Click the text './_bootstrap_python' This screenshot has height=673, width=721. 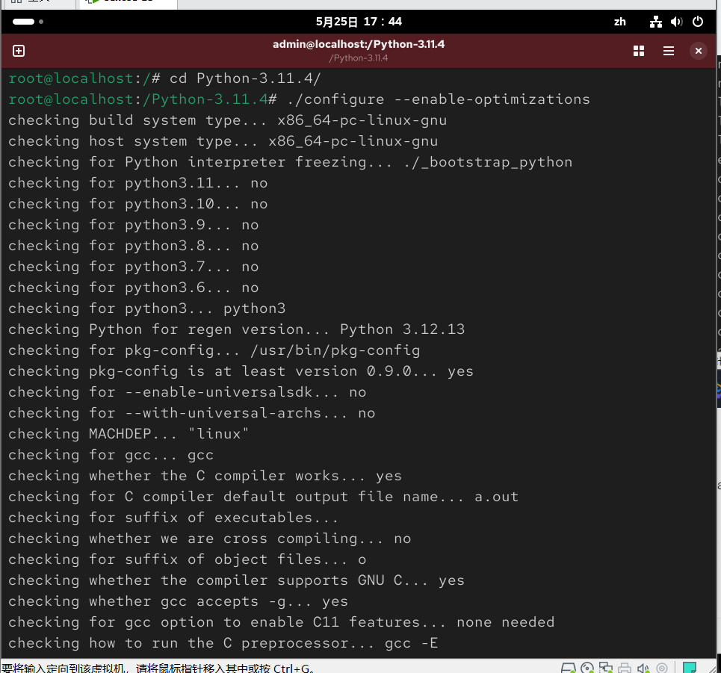pos(488,162)
